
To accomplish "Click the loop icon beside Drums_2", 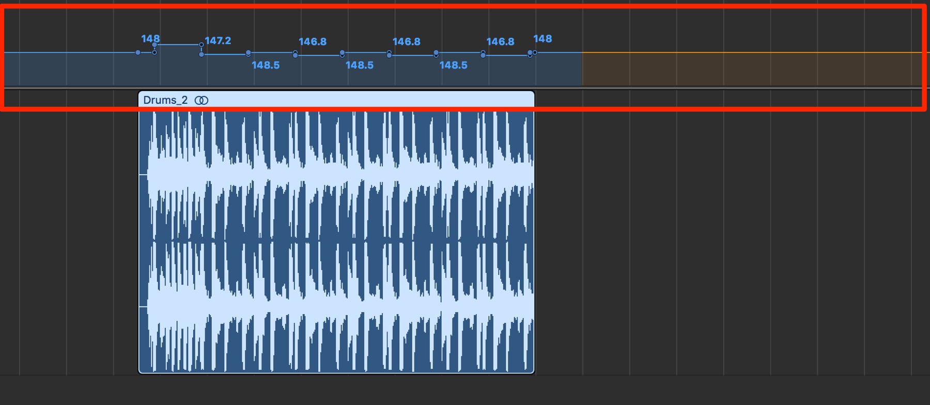I will tap(202, 100).
